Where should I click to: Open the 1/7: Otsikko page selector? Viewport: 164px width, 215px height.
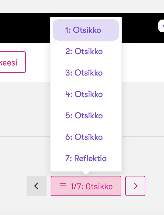click(x=86, y=186)
